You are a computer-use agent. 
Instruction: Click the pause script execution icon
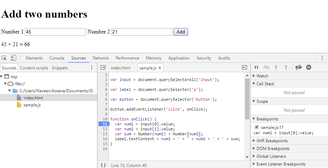point(256,67)
